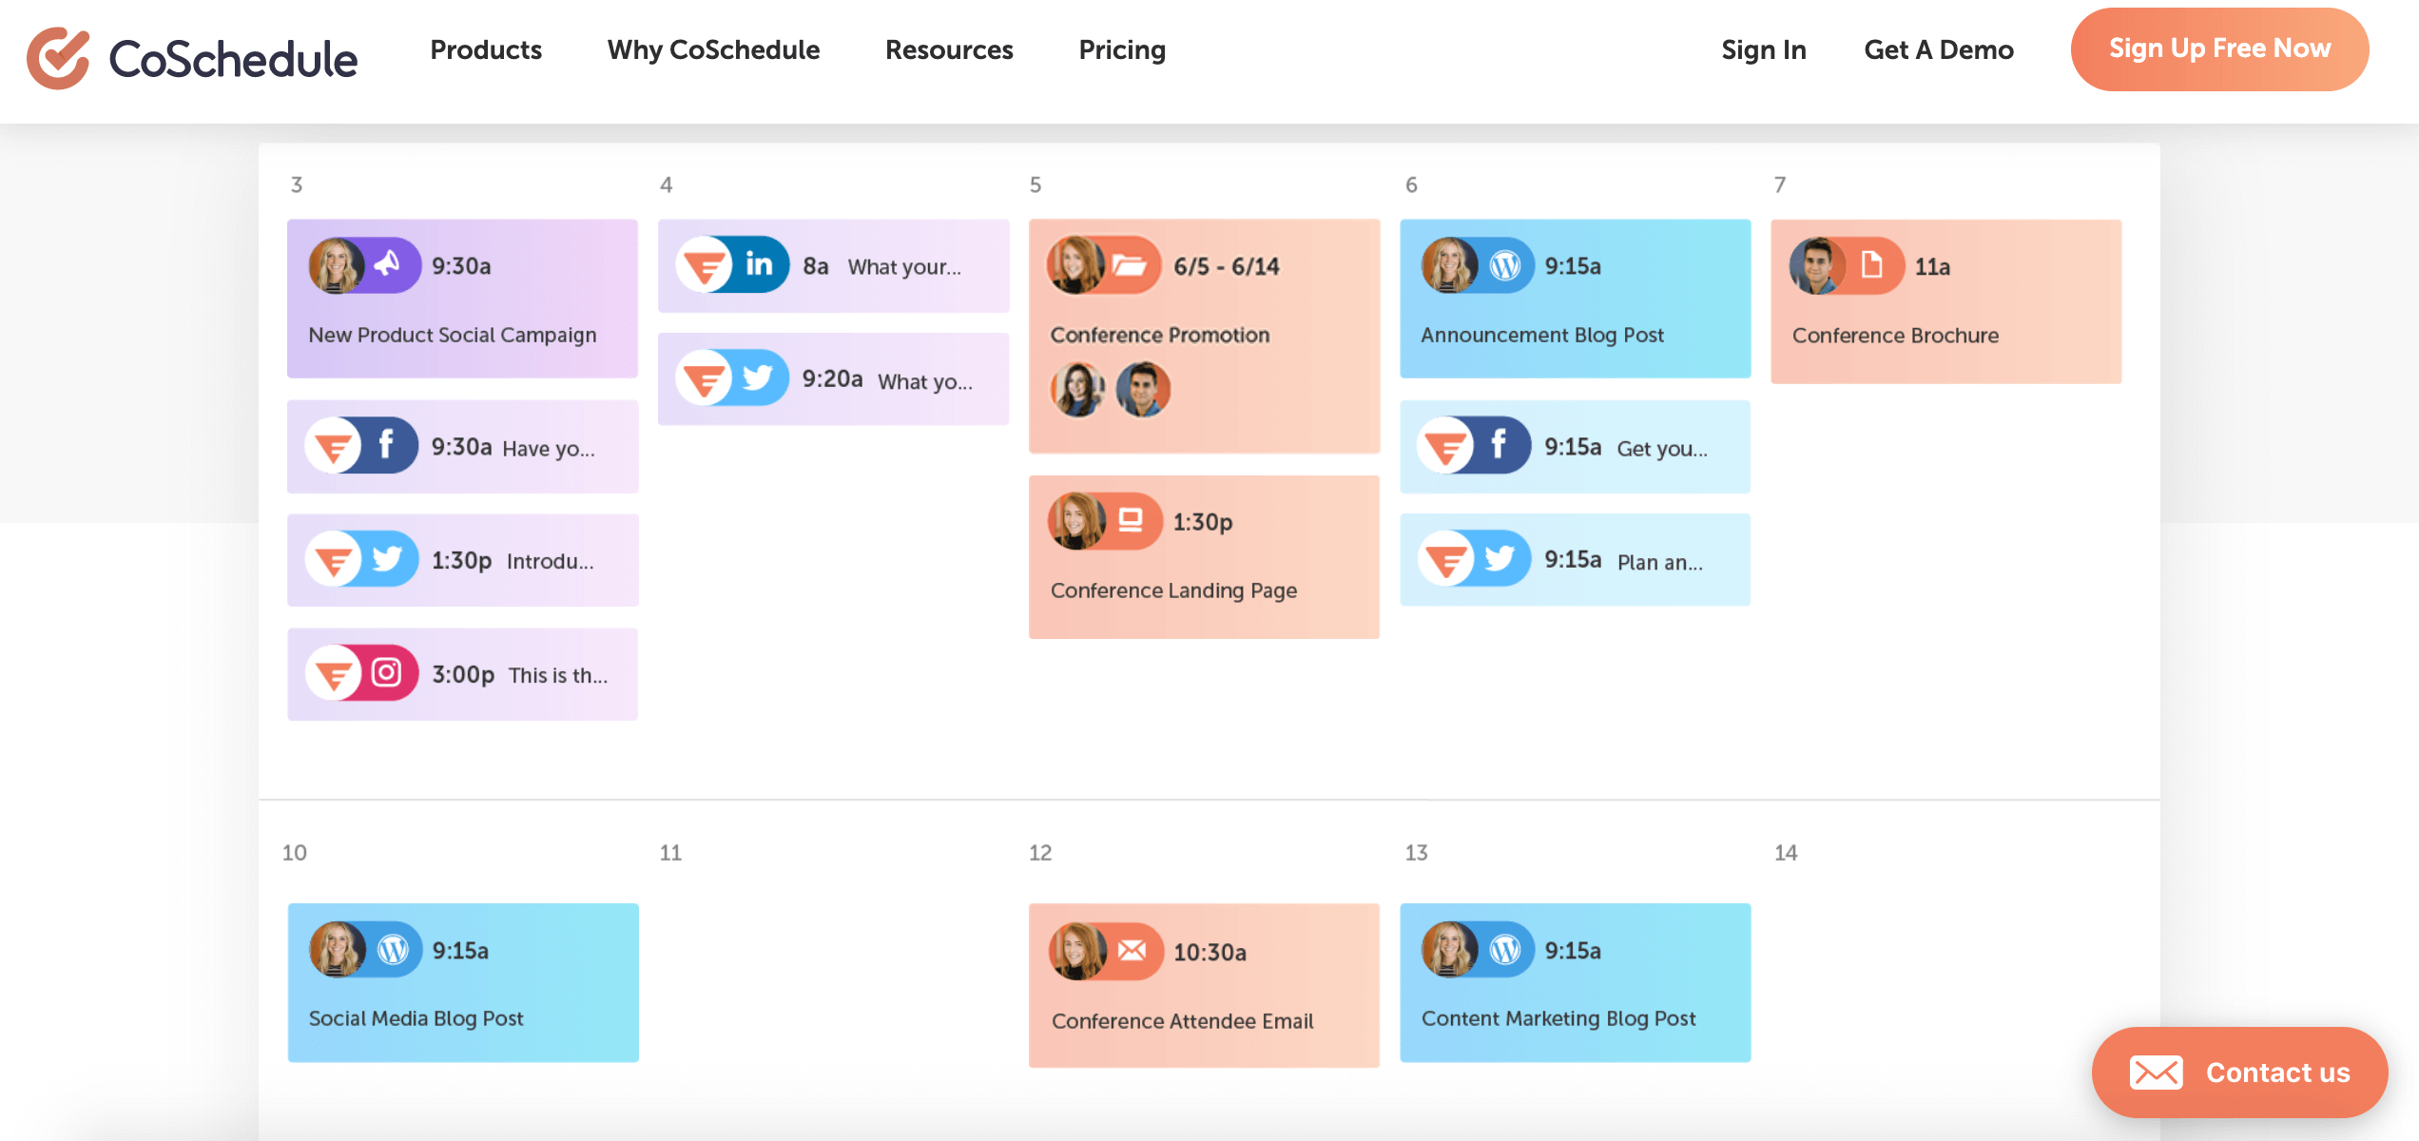
Task: Click the envelope icon in Contact us
Action: tap(2156, 1073)
